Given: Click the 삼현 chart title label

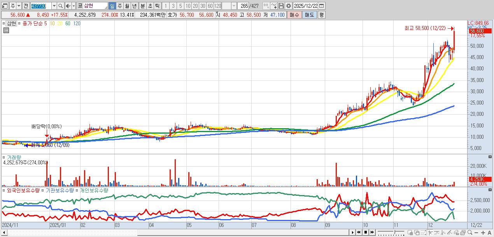Looking at the screenshot, I should tap(12, 23).
